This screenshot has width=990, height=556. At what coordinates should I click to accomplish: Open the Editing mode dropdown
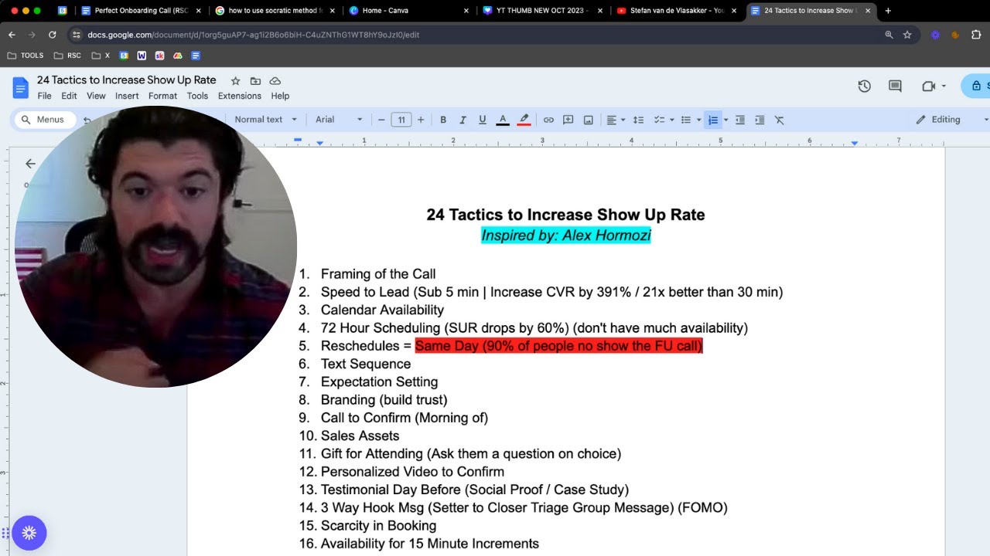[952, 120]
